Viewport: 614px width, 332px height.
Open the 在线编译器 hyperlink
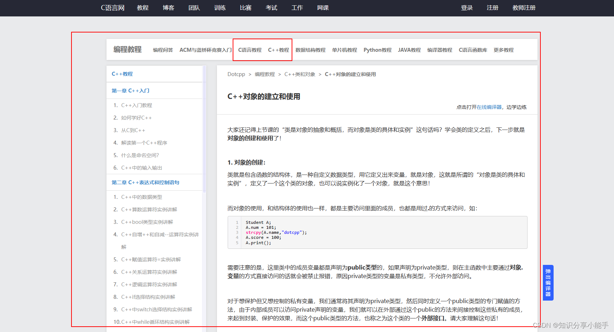point(489,107)
